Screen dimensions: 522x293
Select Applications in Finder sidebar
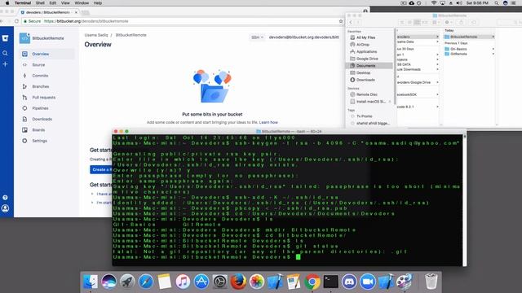click(369, 51)
